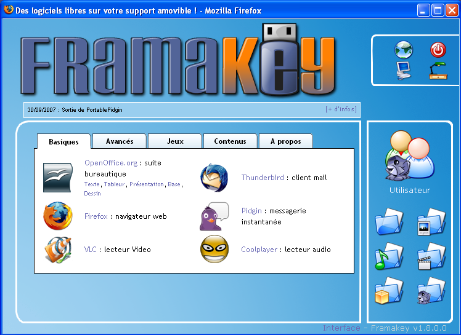Open the plain blue folder icon
Viewport: 461px width, 335px height.
(x=389, y=221)
